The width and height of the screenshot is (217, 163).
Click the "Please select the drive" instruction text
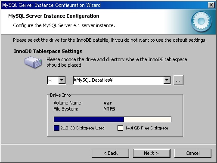(110, 40)
